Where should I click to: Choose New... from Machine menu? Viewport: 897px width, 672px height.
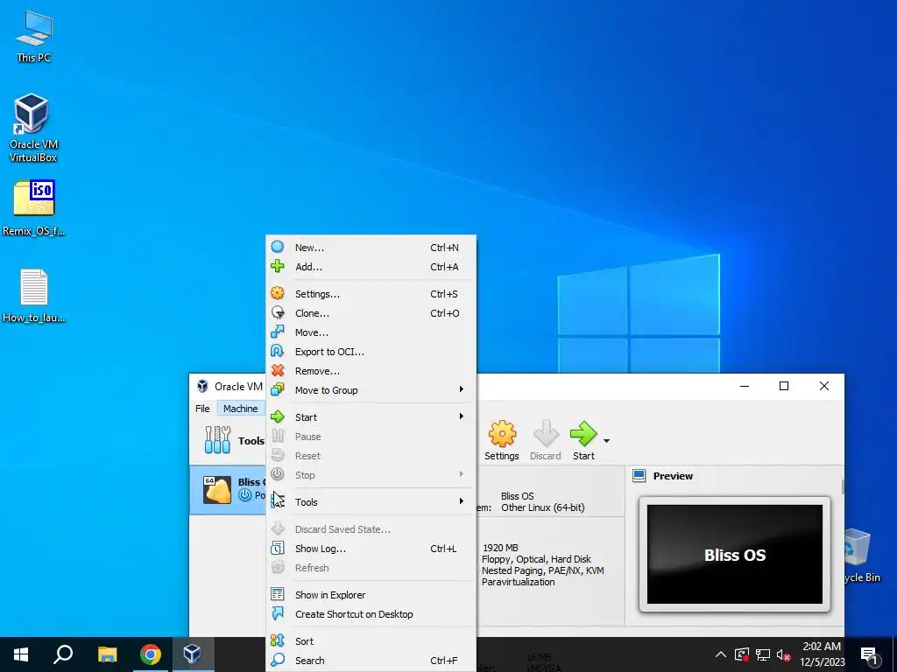pos(371,248)
